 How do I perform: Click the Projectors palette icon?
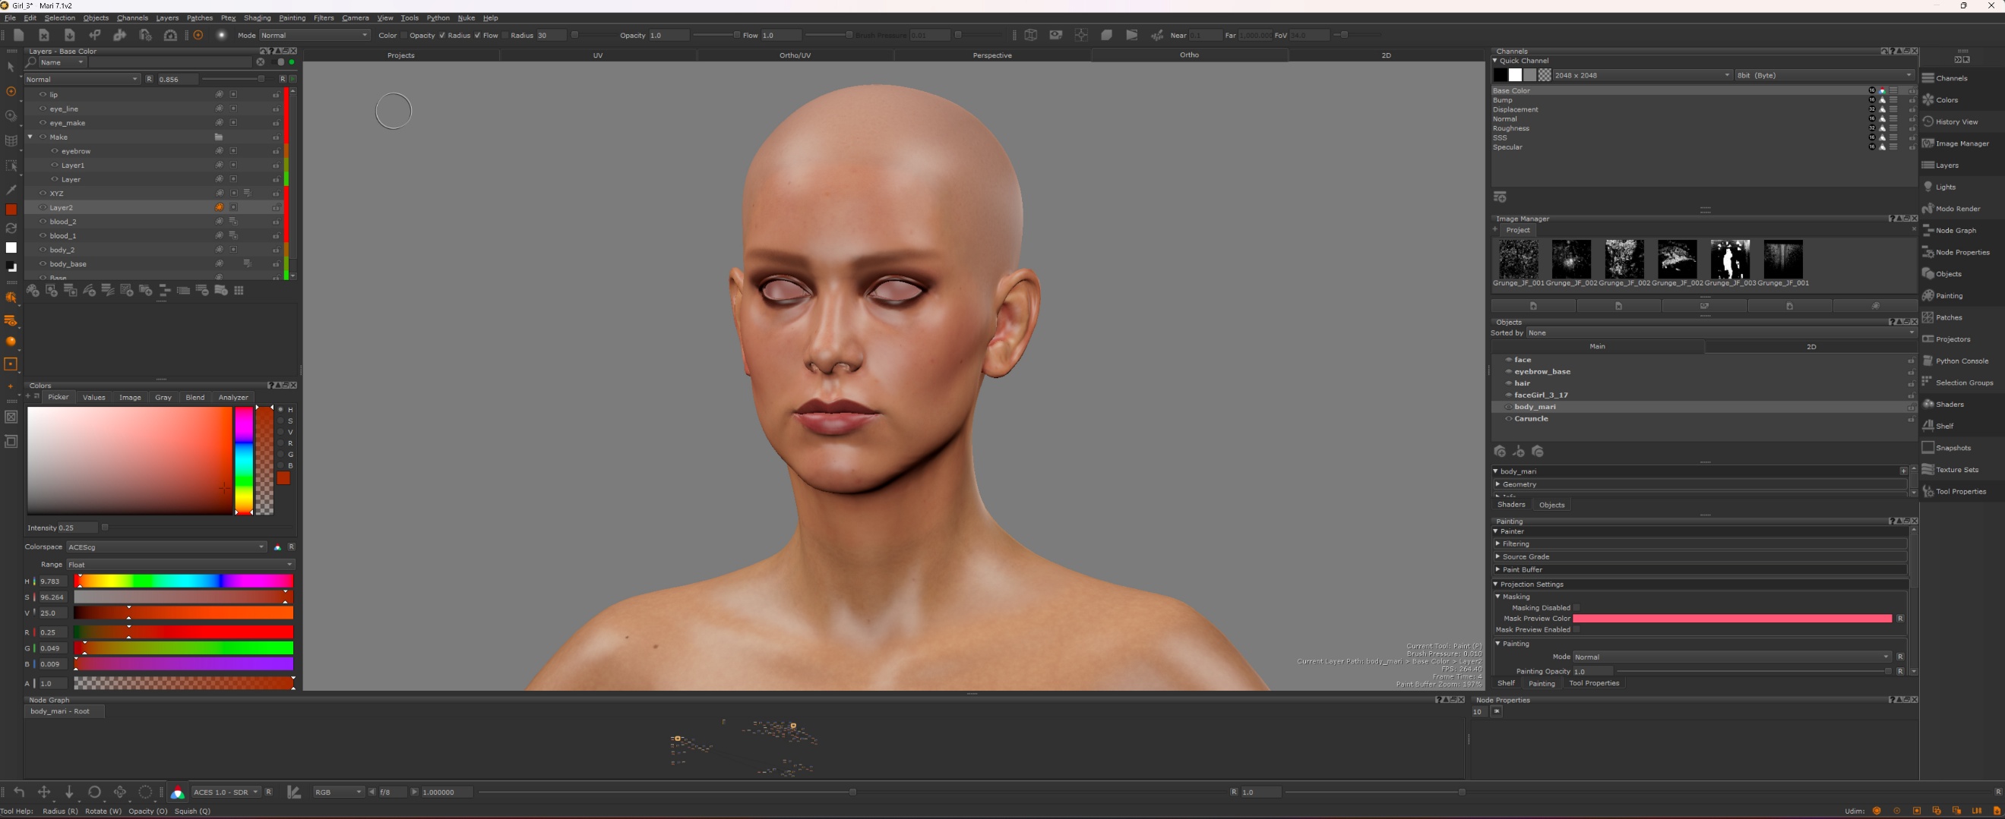coord(1928,339)
